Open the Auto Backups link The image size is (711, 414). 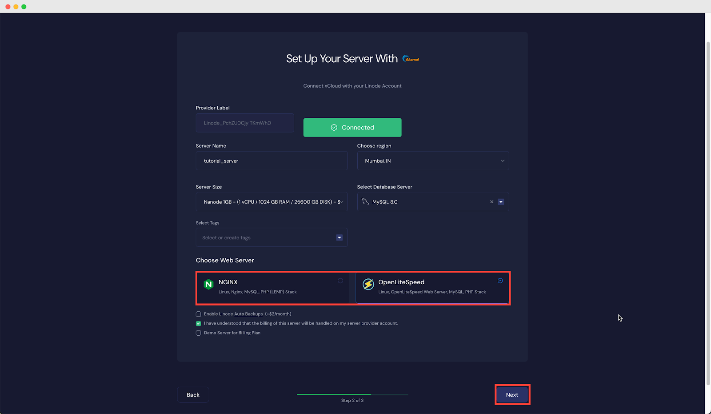click(248, 314)
